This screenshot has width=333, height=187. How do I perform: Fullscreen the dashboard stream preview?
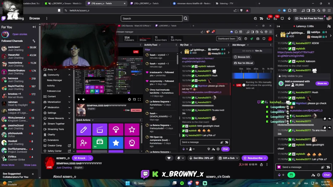(x=139, y=99)
